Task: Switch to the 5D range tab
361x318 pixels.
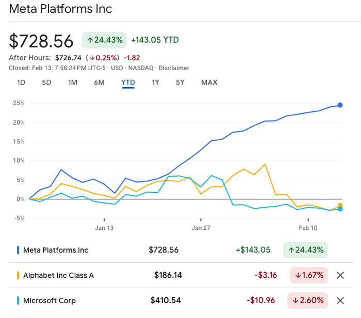Action: 46,82
